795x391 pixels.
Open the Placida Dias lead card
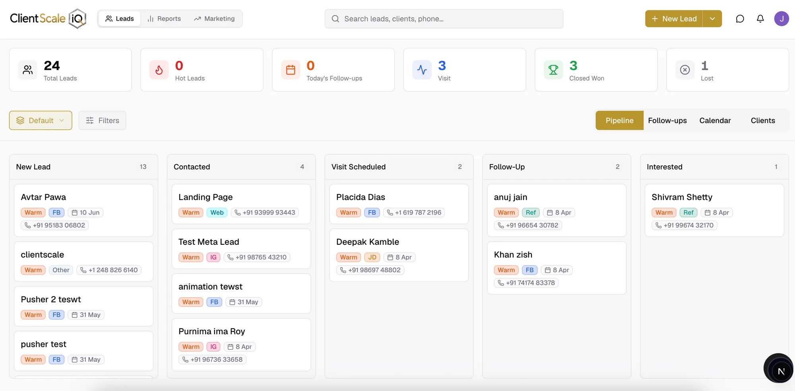click(x=399, y=204)
